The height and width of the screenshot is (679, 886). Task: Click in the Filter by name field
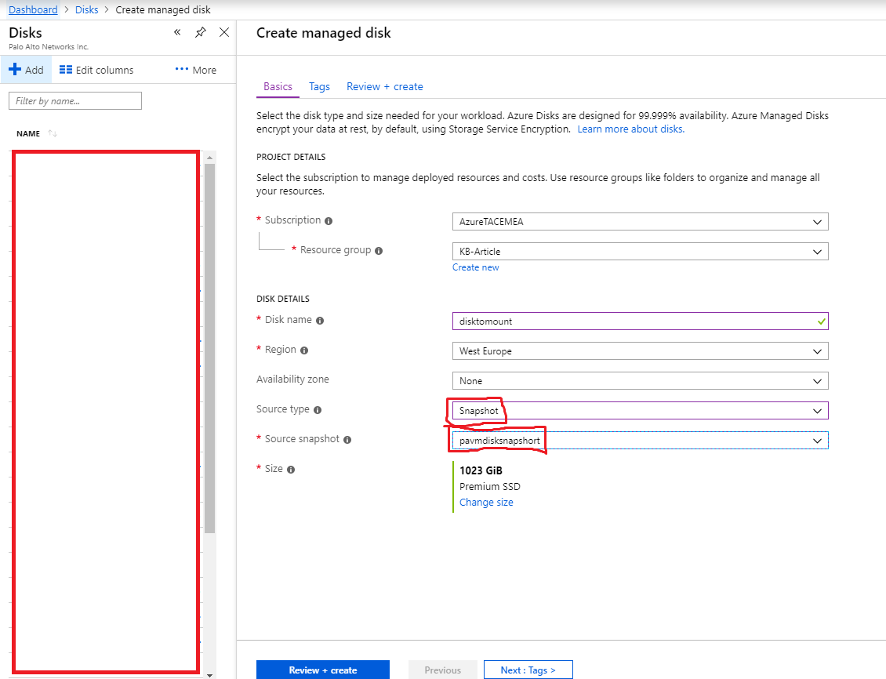point(75,101)
